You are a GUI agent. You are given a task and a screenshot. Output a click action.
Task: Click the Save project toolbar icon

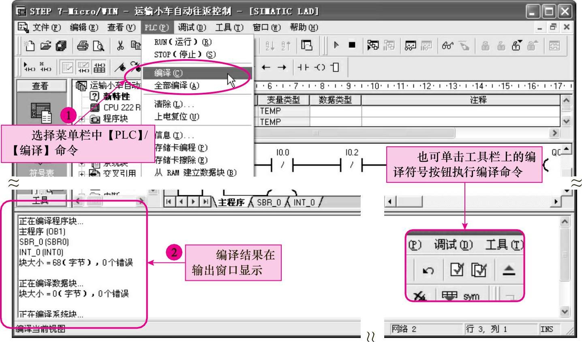coord(61,46)
